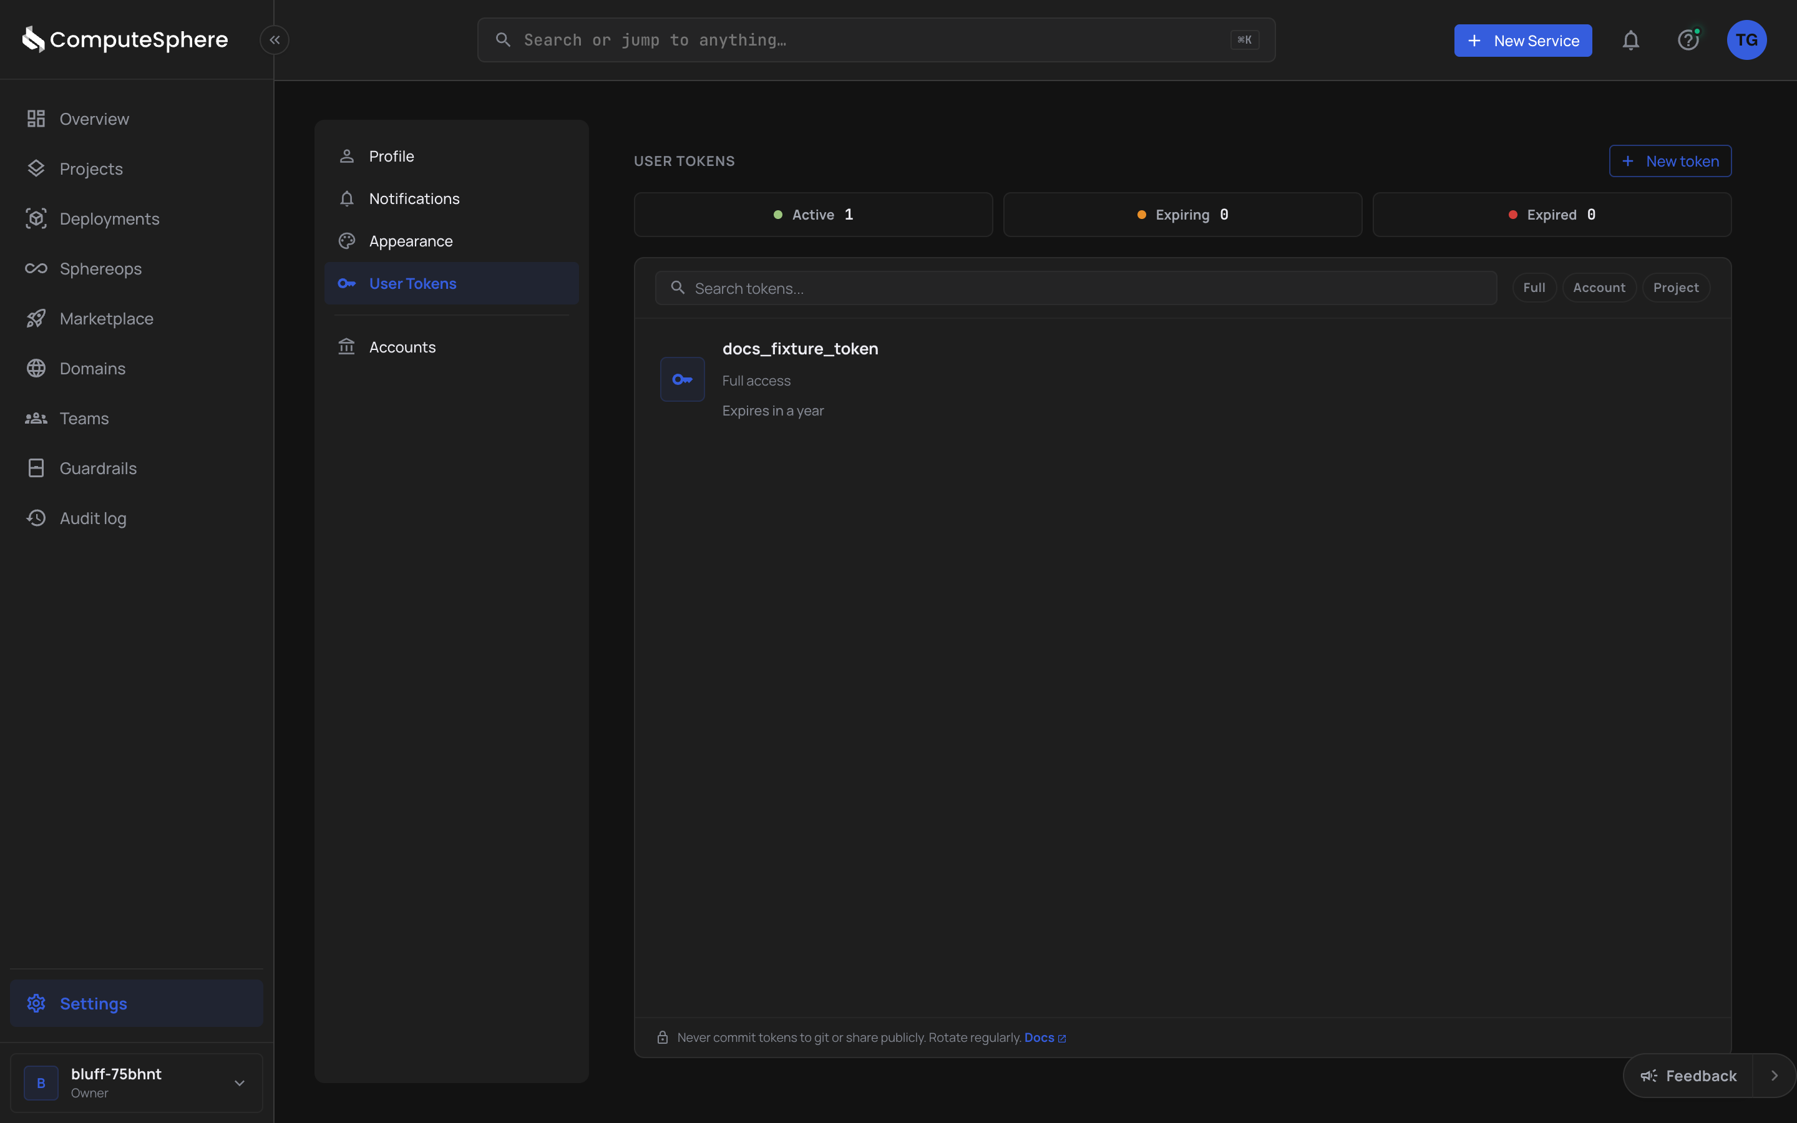
Task: Collapse the sidebar with double-chevron button
Action: click(275, 40)
